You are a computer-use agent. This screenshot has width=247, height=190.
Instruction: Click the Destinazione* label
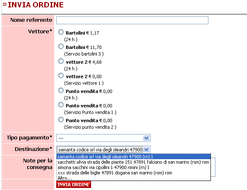point(34,149)
